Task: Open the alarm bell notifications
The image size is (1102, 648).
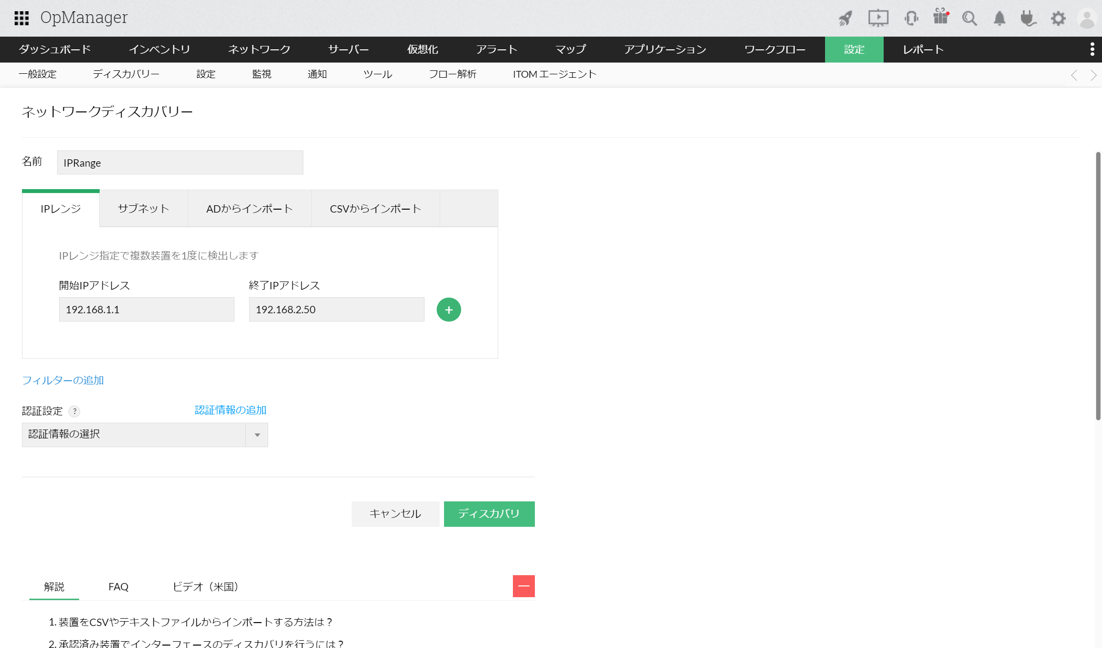Action: (x=999, y=19)
